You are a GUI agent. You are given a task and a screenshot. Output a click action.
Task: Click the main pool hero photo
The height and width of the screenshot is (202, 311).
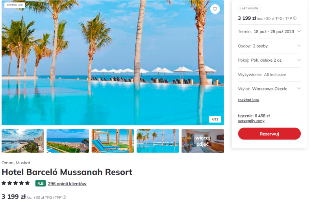pos(113,62)
